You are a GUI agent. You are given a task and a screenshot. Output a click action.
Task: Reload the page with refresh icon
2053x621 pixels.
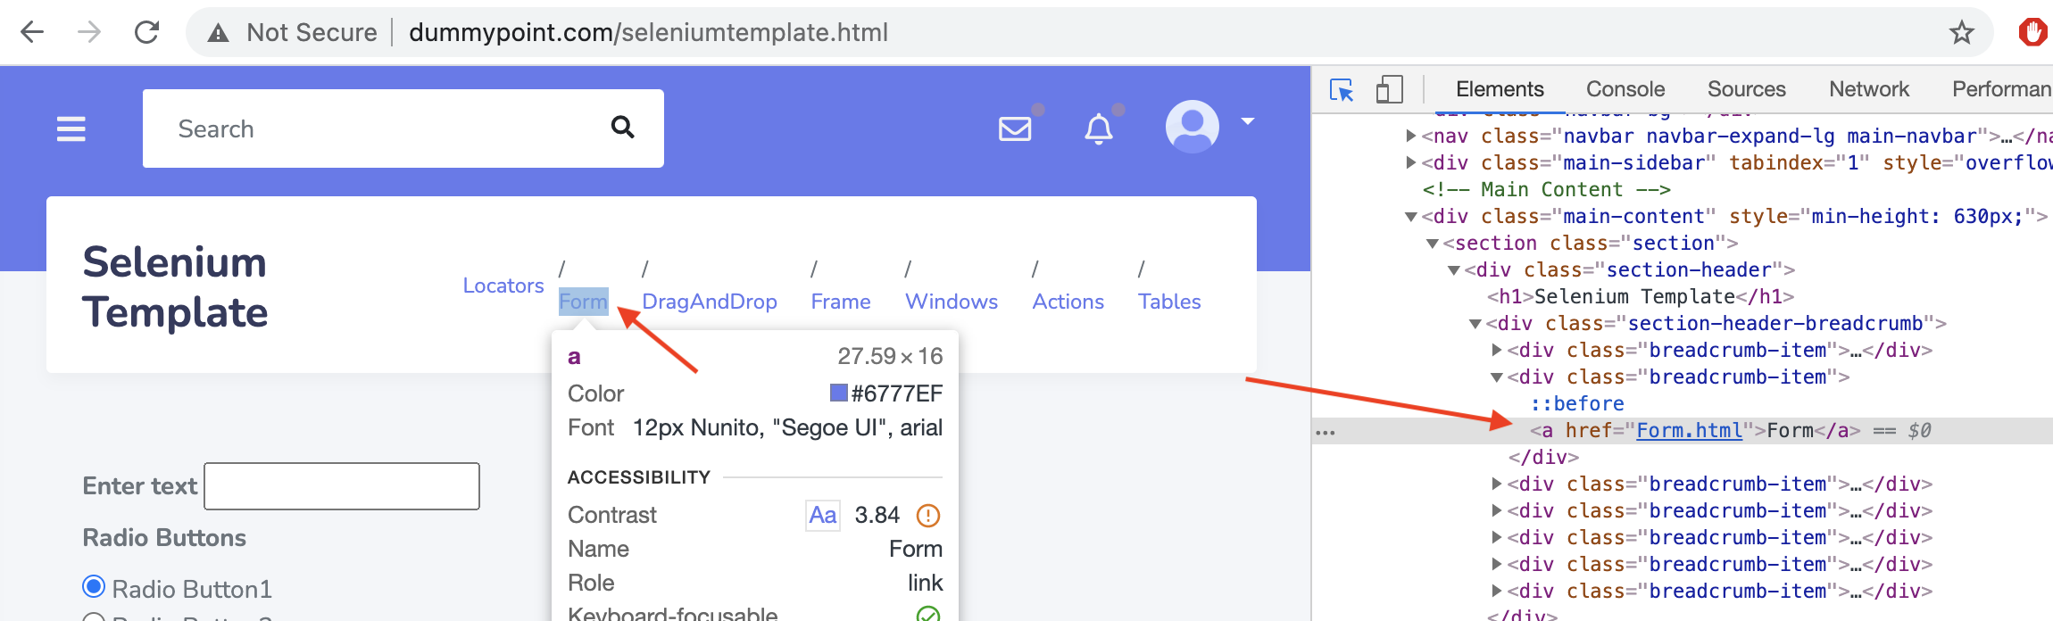click(146, 33)
